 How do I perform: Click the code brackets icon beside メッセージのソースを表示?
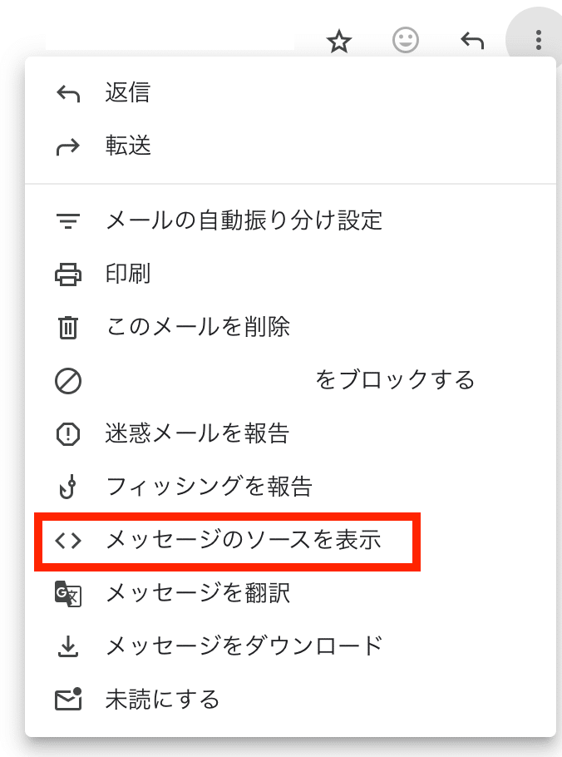(x=68, y=541)
